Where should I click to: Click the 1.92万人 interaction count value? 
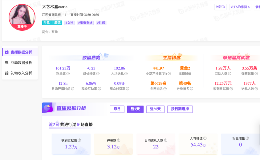click(223, 68)
